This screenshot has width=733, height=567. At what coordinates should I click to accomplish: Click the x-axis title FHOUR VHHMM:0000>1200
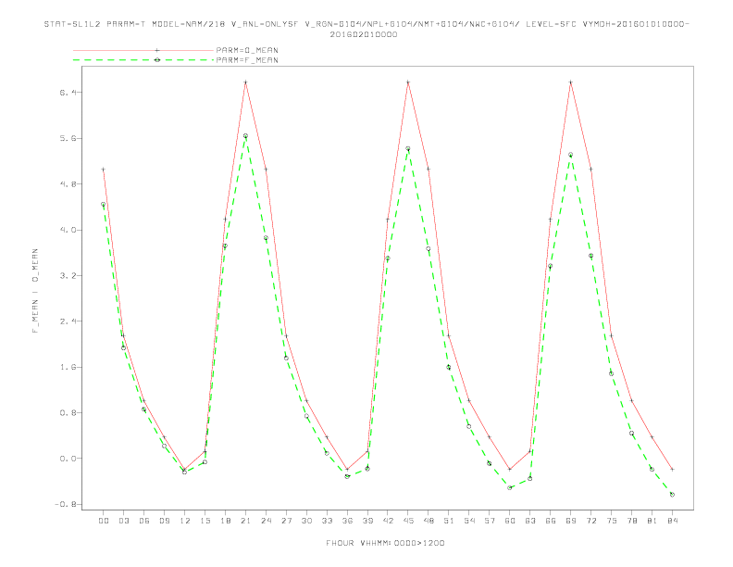point(385,543)
